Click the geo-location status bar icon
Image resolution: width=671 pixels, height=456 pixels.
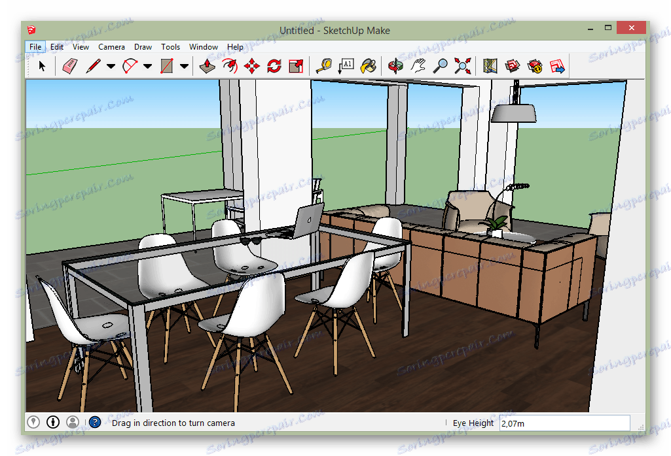[33, 422]
